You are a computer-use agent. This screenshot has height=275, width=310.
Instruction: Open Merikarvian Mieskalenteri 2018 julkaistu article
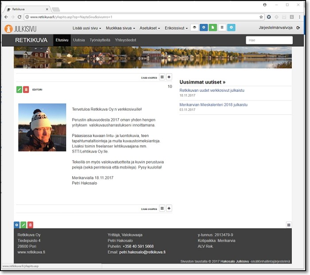click(x=213, y=105)
